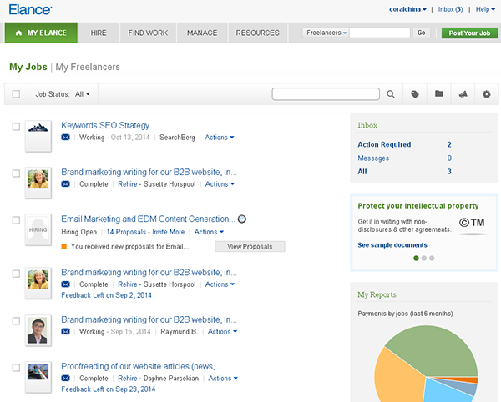Image resolution: width=501 pixels, height=402 pixels.
Task: Expand Actions for Raymund B. job
Action: (x=222, y=331)
